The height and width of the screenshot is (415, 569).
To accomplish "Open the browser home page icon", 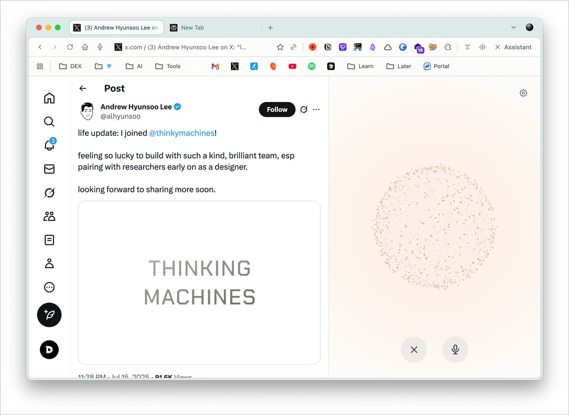I will [x=85, y=47].
